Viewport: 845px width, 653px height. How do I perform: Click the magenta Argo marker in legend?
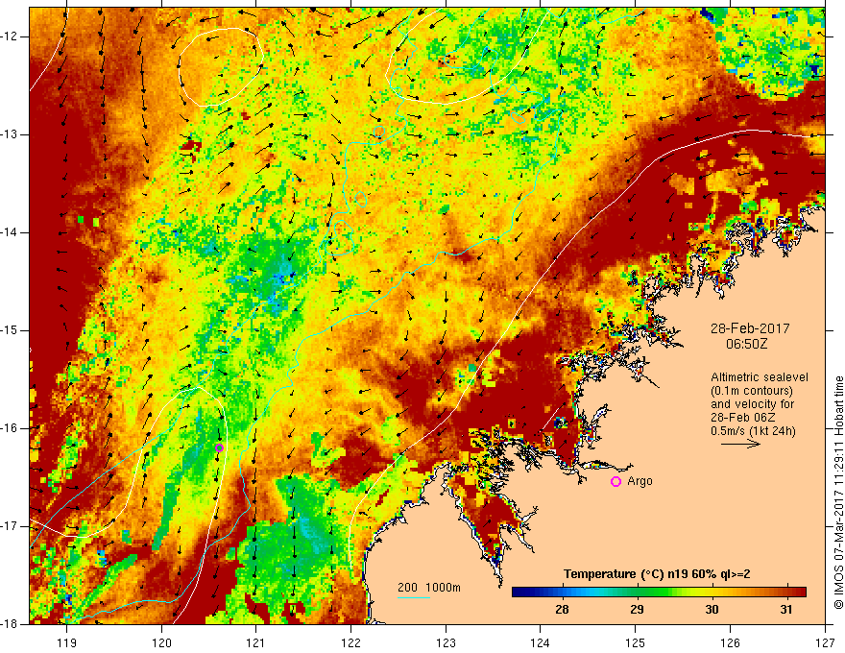click(x=616, y=482)
